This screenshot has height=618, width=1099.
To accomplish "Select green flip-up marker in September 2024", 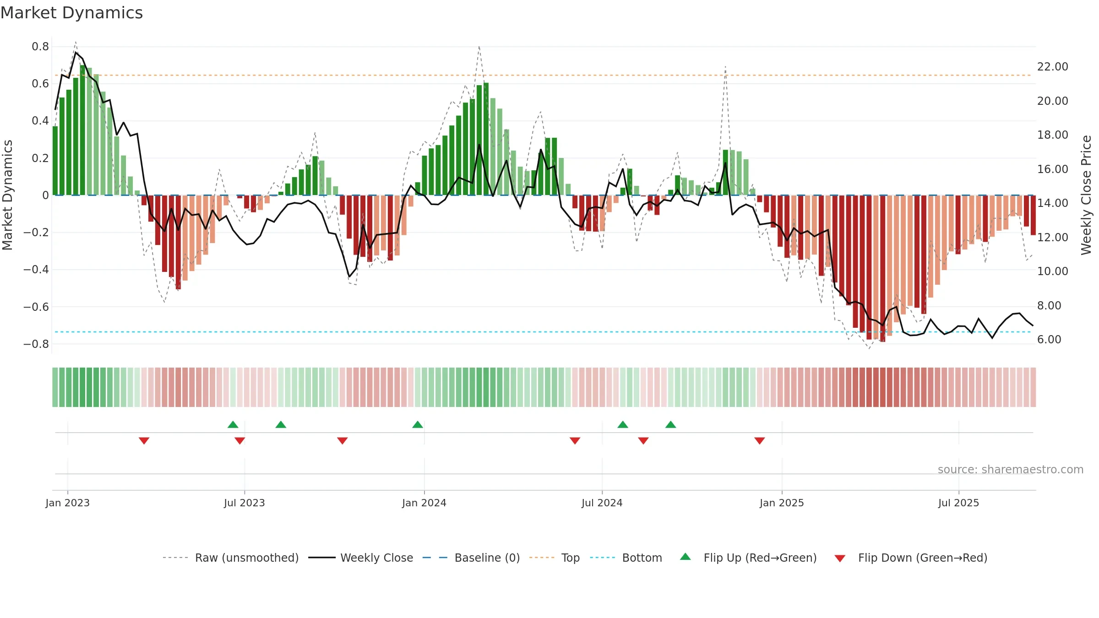I will click(671, 424).
